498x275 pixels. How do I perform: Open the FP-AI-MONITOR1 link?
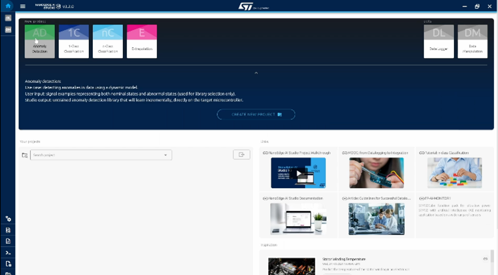[x=434, y=198]
